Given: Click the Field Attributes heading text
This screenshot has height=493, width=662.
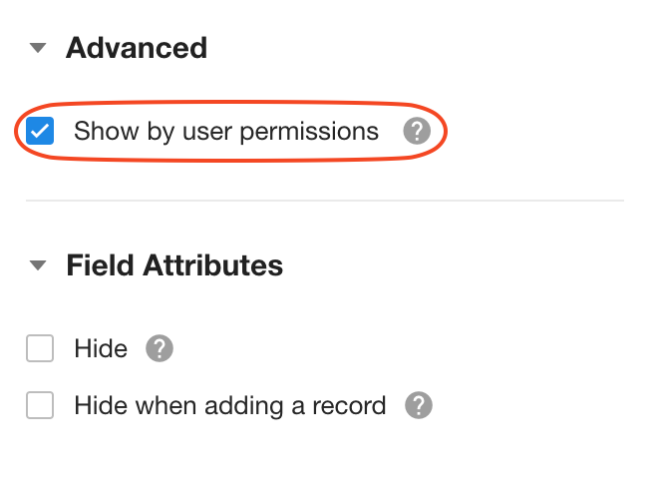Looking at the screenshot, I should (174, 266).
